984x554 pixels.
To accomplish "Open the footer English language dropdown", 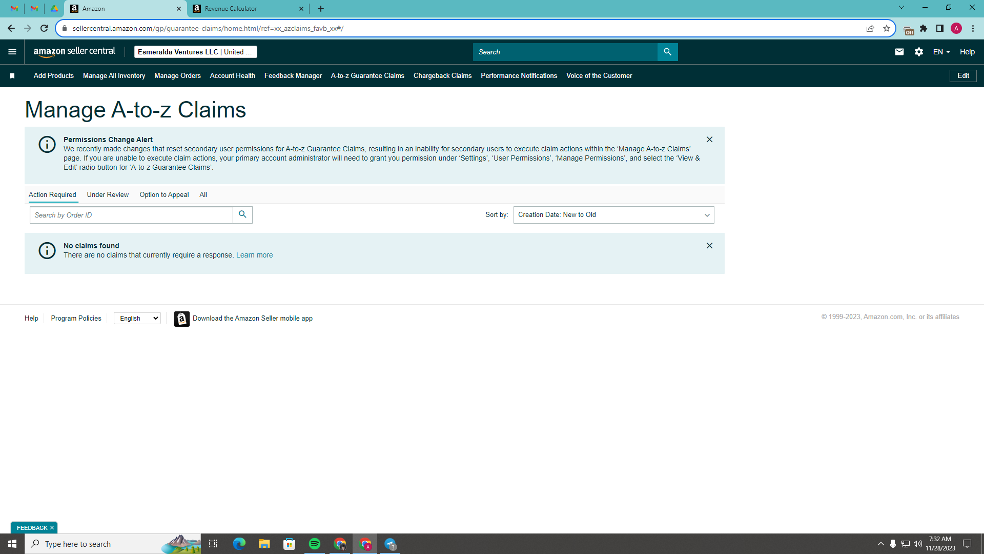I will pyautogui.click(x=137, y=319).
